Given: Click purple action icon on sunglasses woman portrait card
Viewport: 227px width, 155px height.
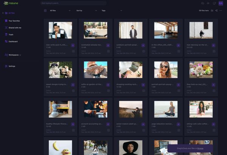Looking at the screenshot, I should click(178, 85).
